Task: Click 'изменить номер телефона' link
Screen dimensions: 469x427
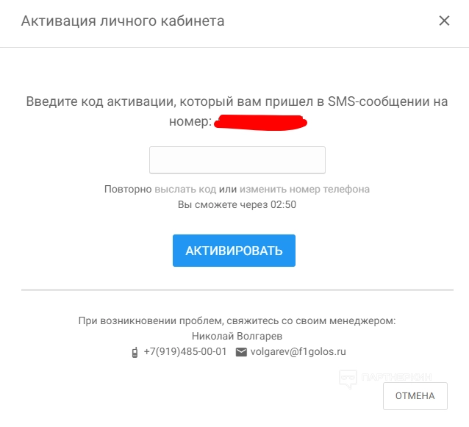Action: [x=304, y=189]
